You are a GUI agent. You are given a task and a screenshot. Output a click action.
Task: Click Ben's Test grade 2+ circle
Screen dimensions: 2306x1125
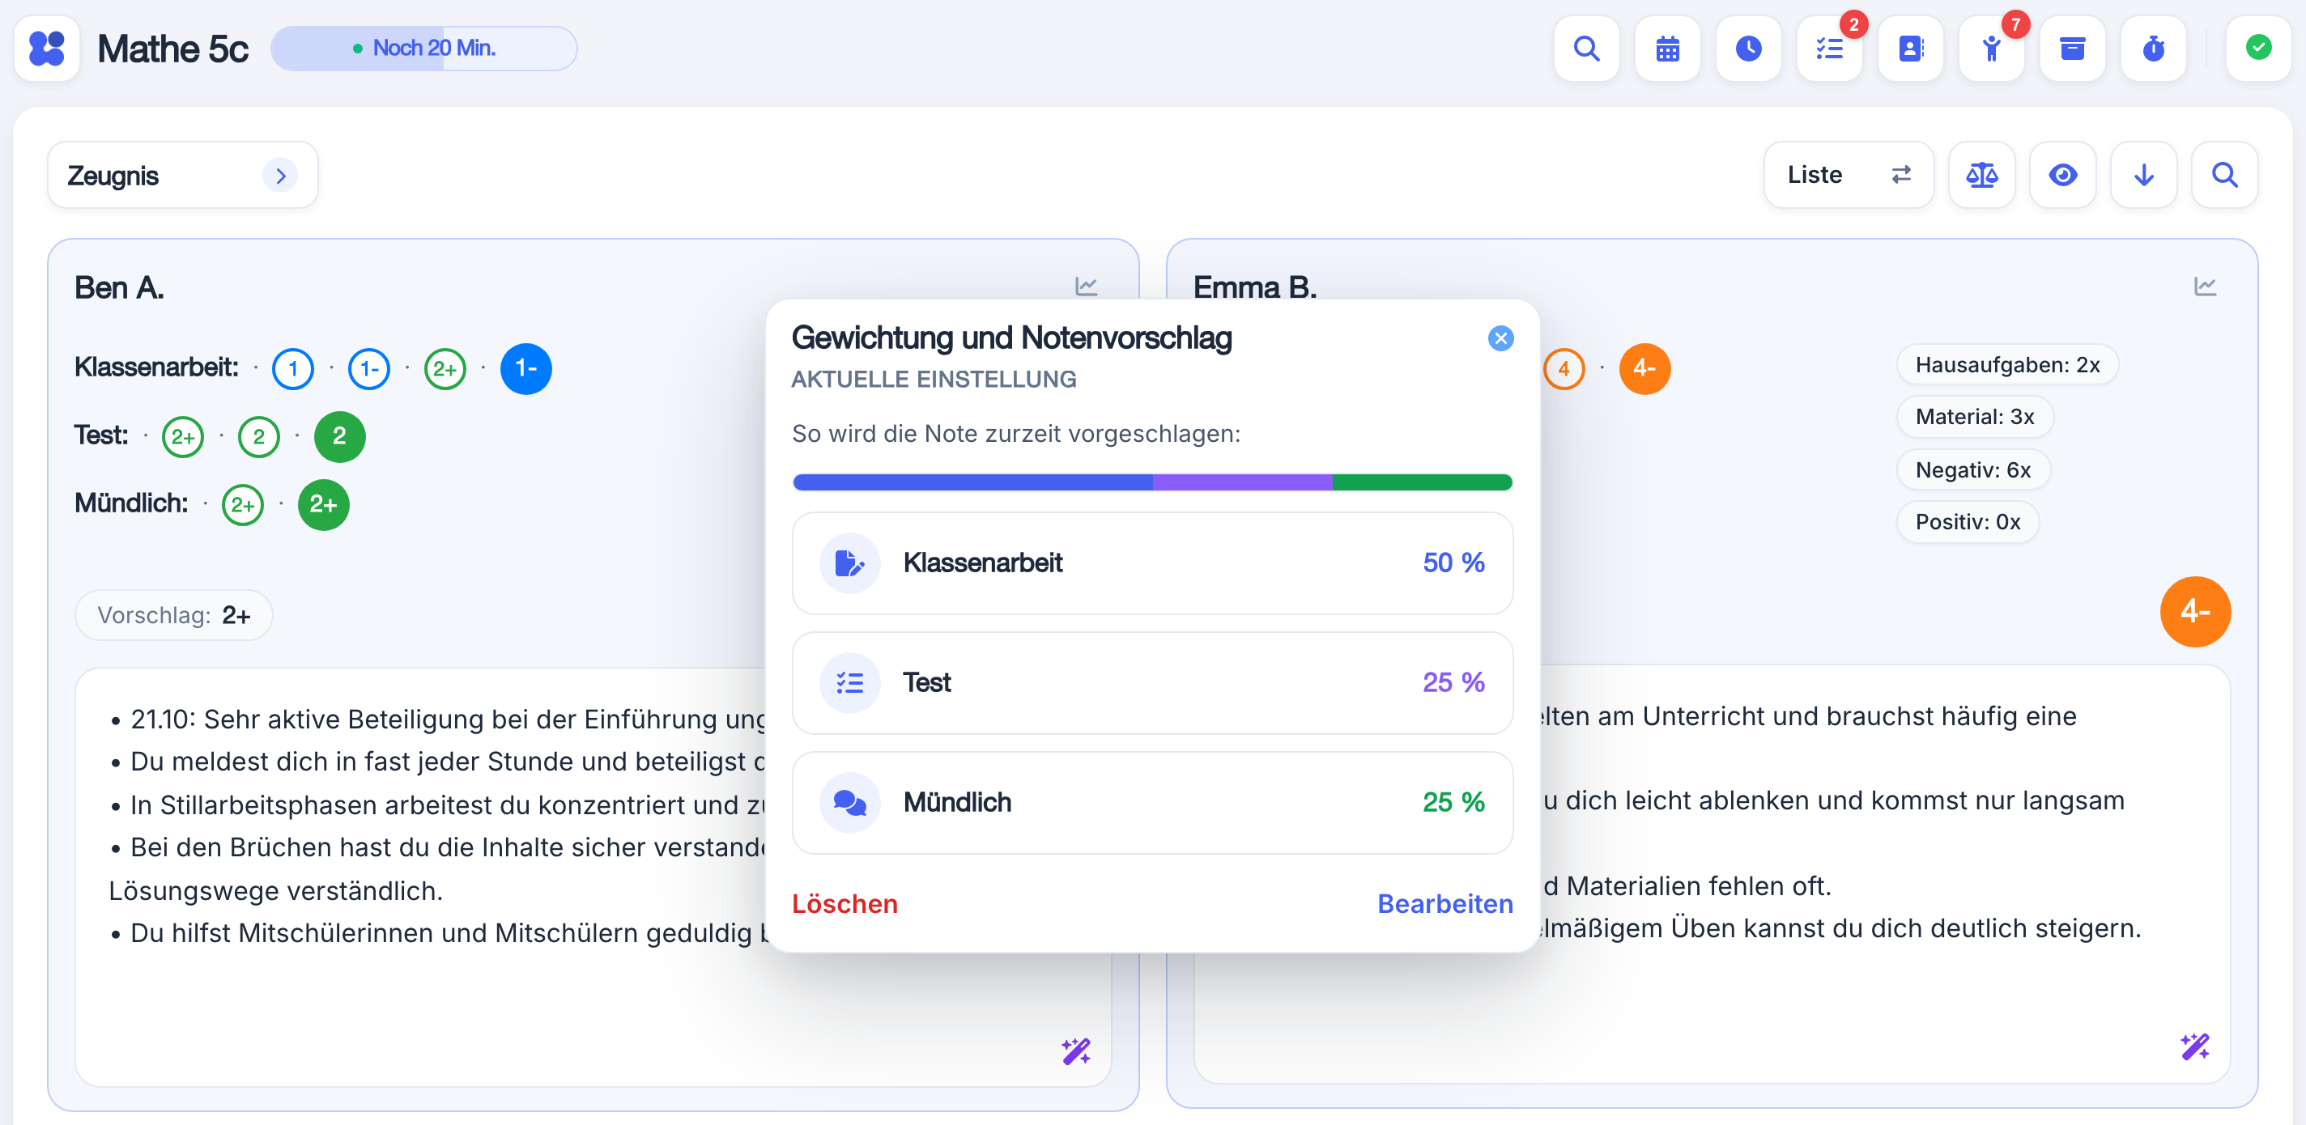(x=183, y=437)
